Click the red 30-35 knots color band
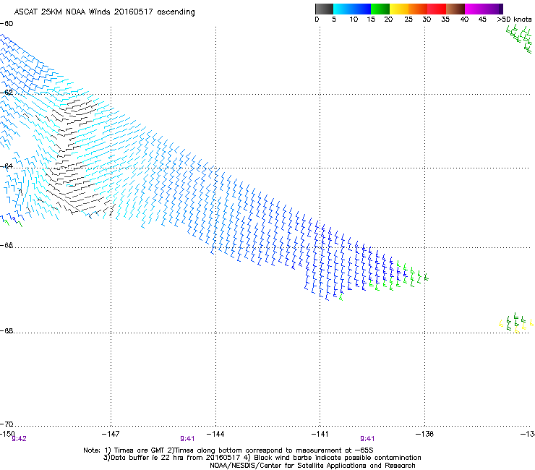 [x=437, y=9]
